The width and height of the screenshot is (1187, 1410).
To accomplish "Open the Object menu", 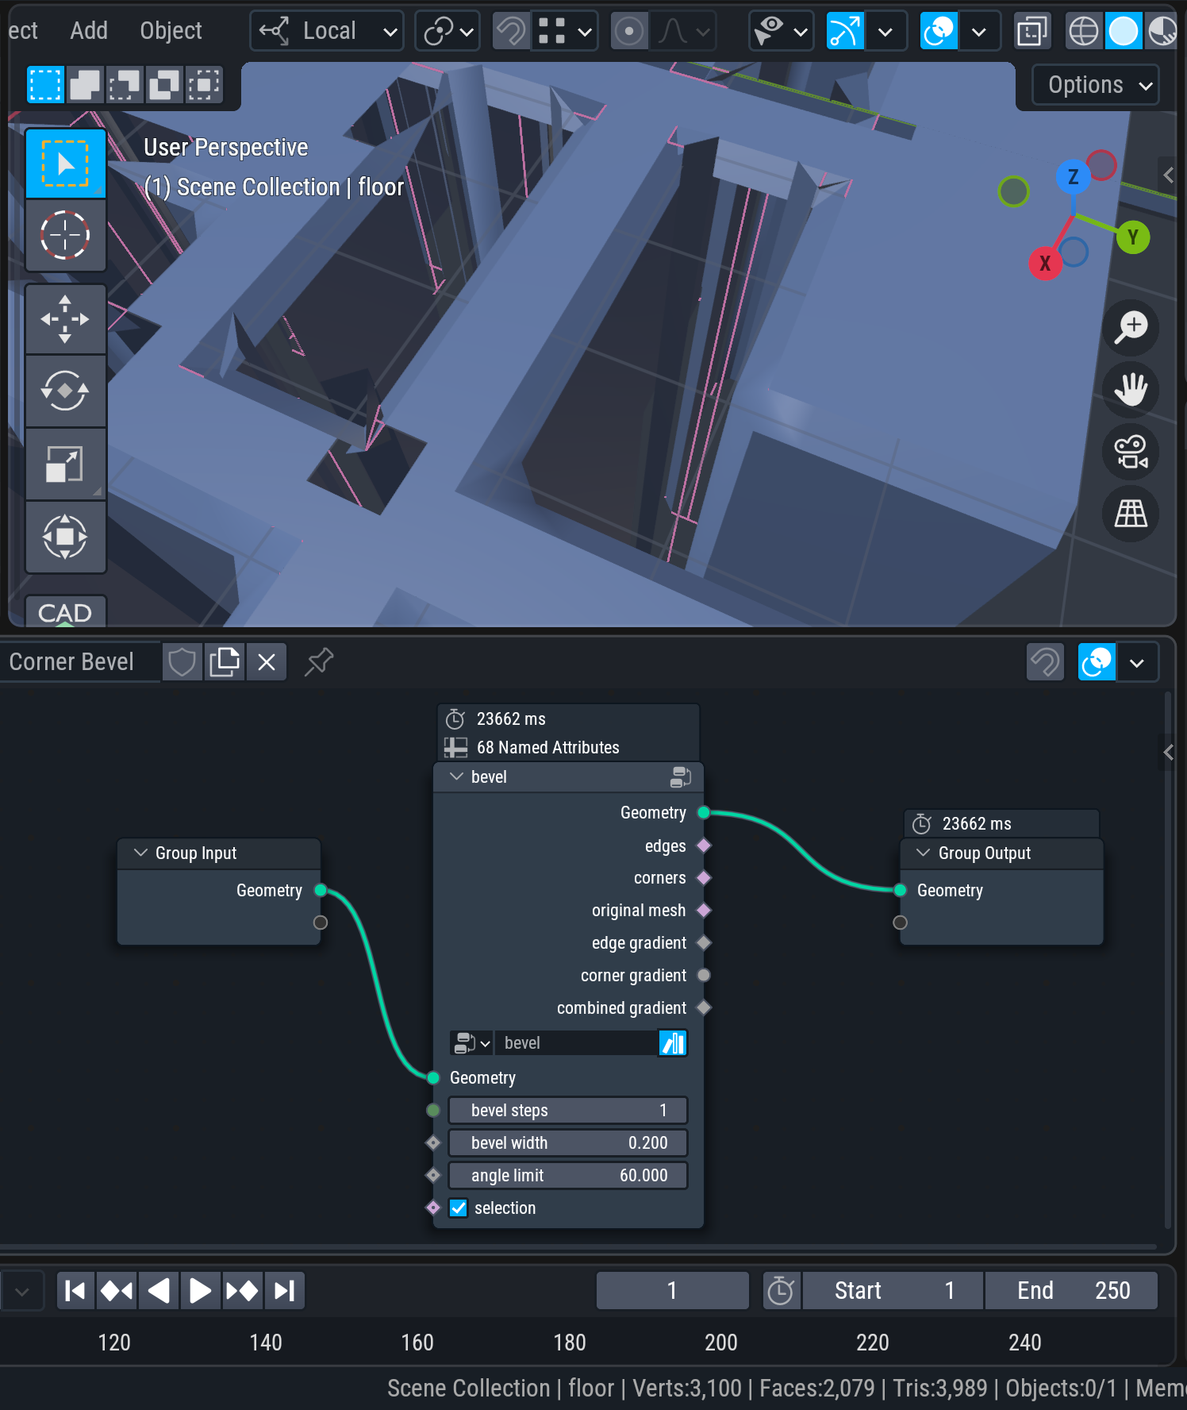I will click(x=171, y=31).
